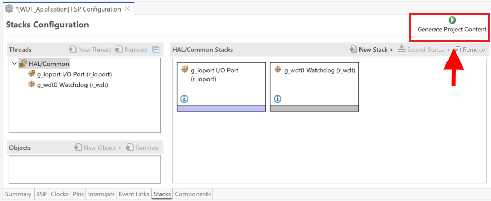Click Remove in the Objects panel

click(x=142, y=148)
